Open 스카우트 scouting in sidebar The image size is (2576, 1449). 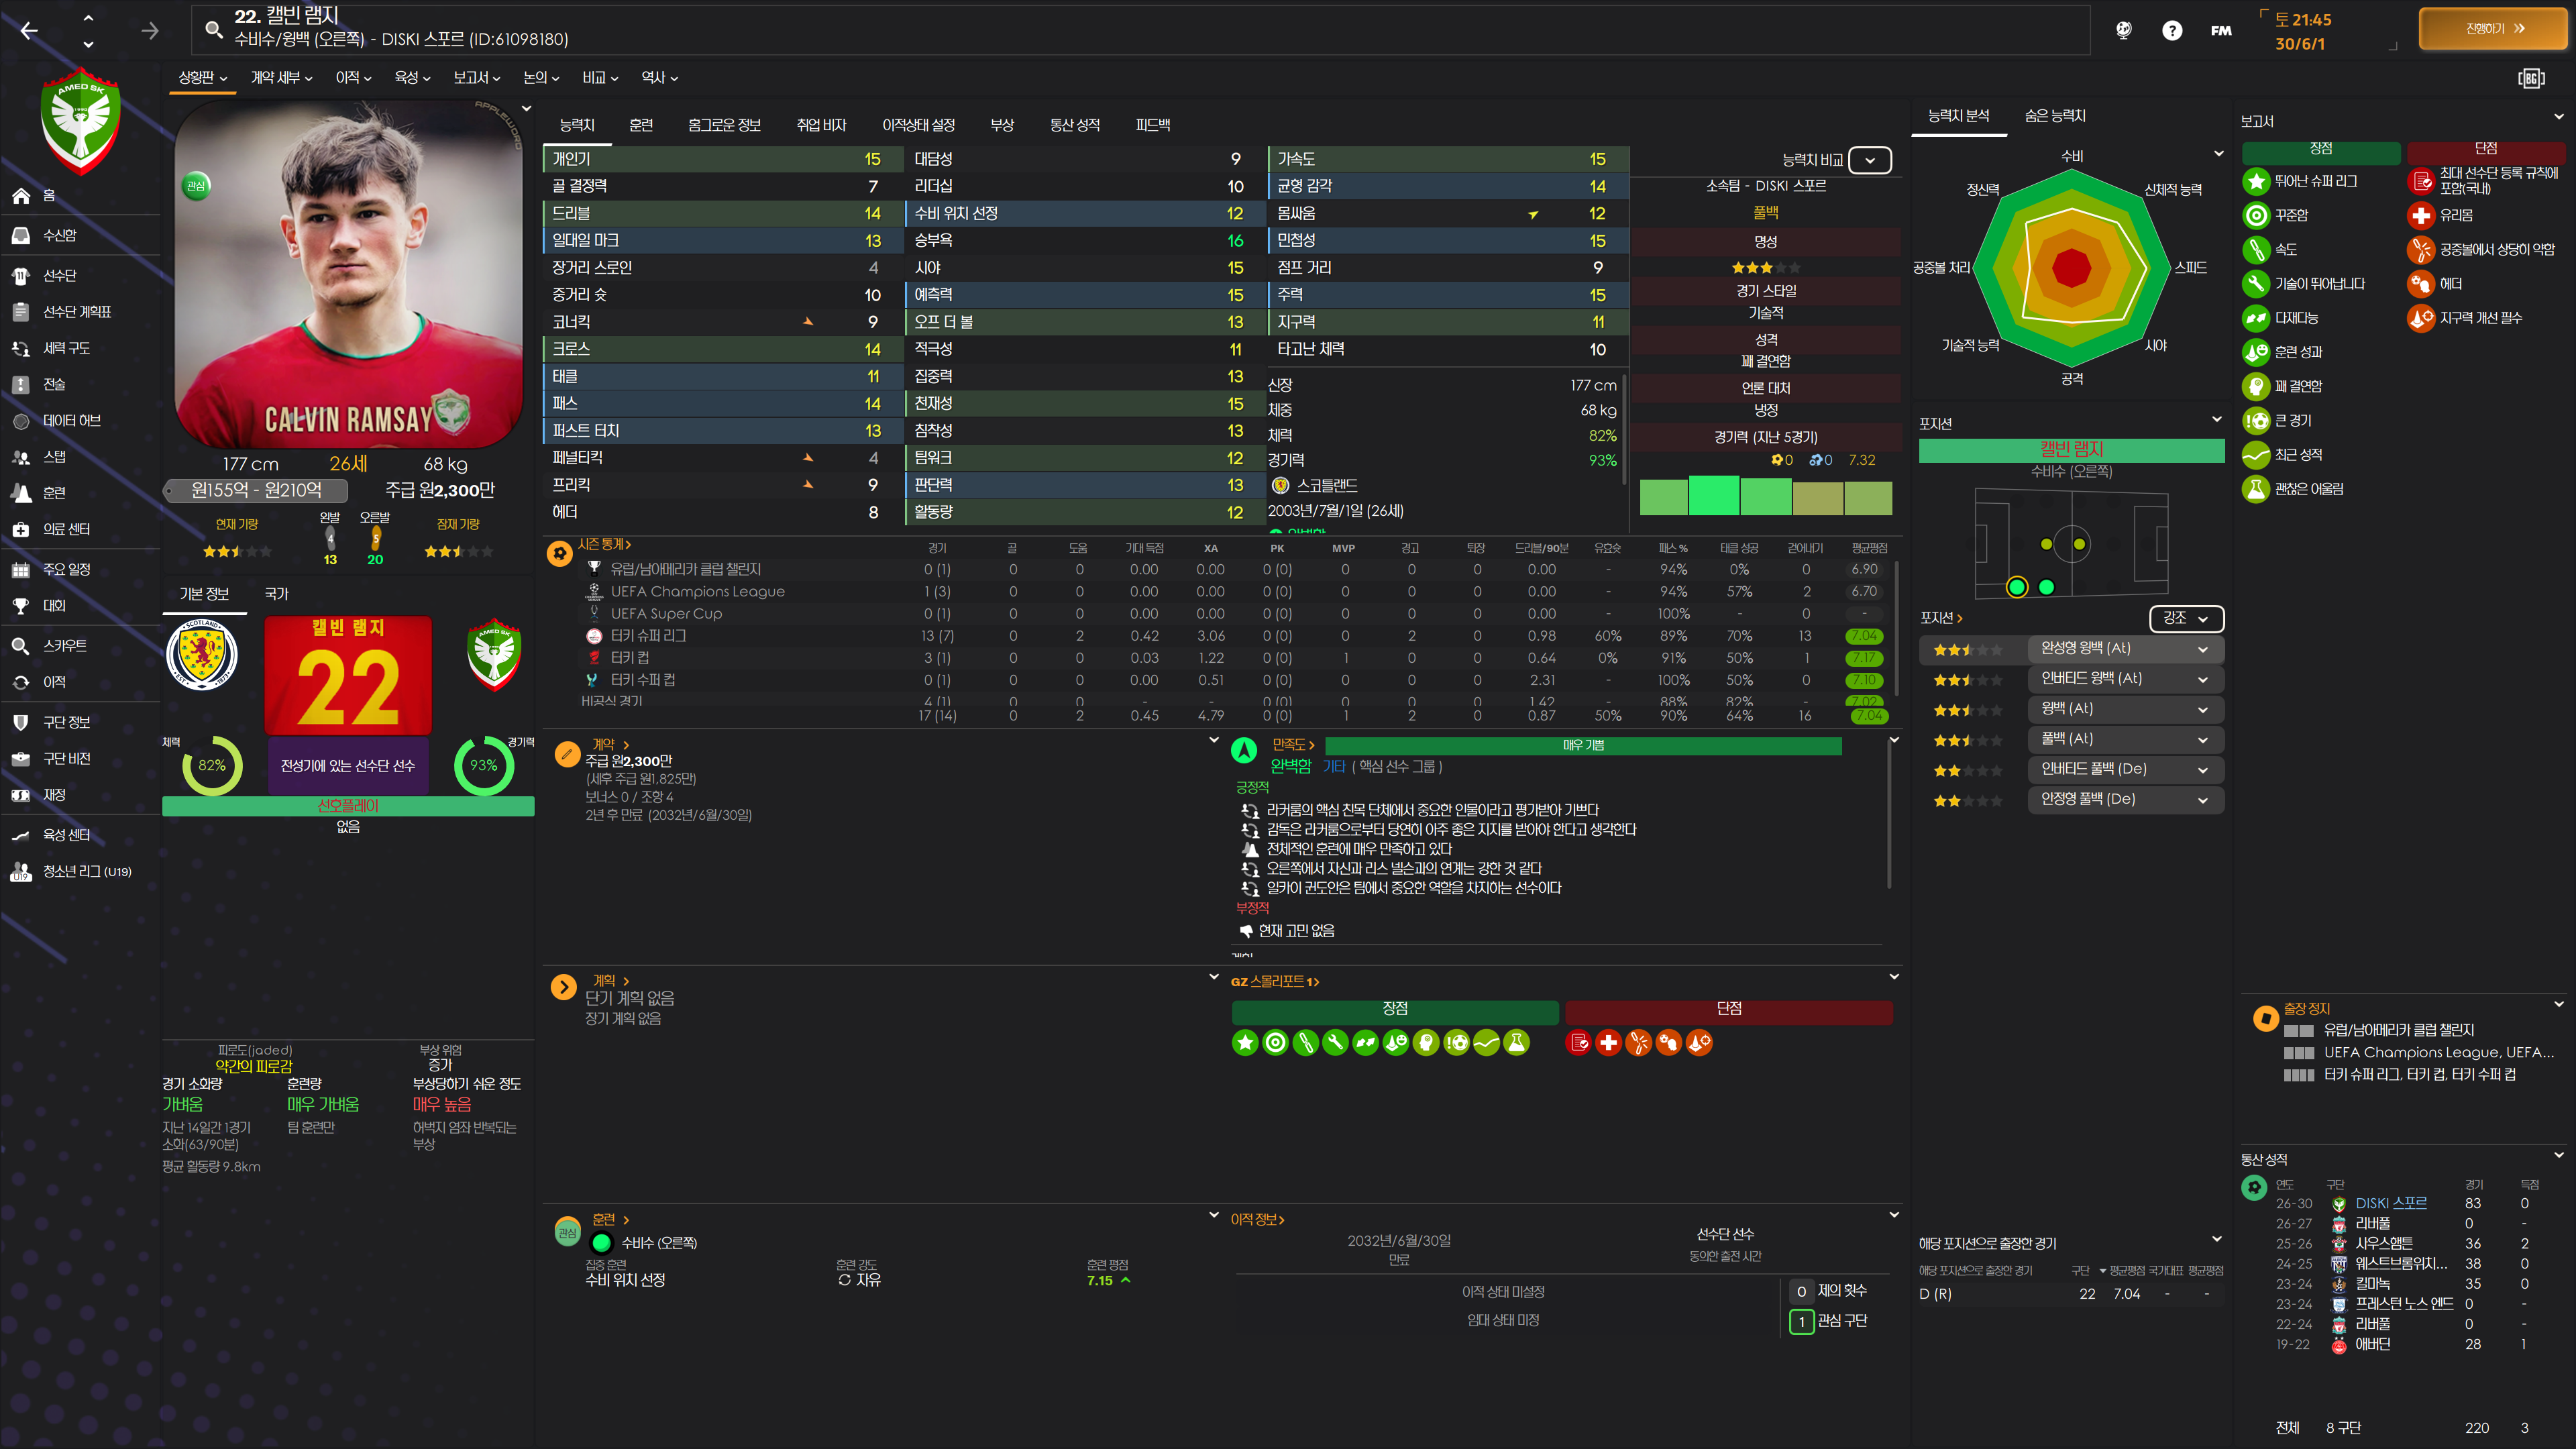64,646
